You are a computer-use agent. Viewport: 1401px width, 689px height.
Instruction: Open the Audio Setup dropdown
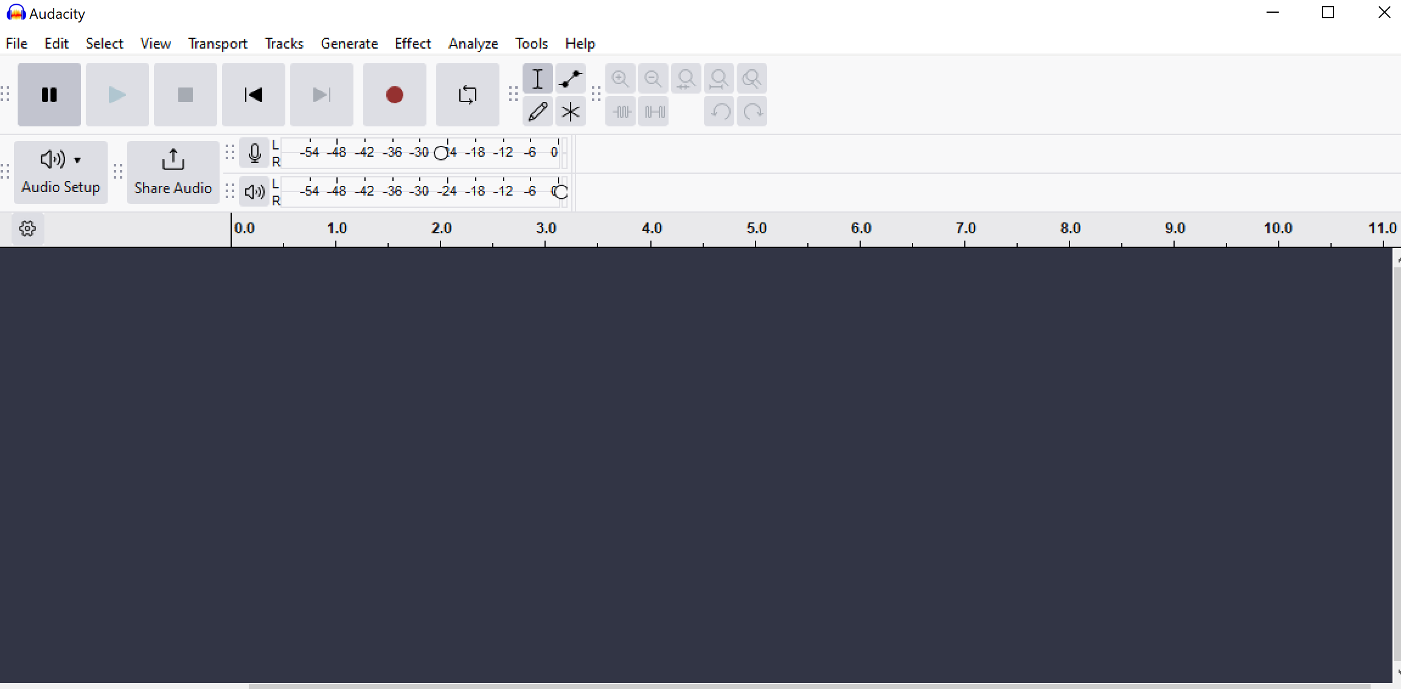point(61,173)
